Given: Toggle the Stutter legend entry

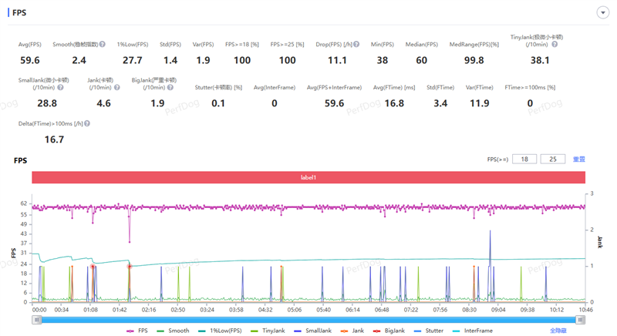Looking at the screenshot, I should tap(429, 330).
